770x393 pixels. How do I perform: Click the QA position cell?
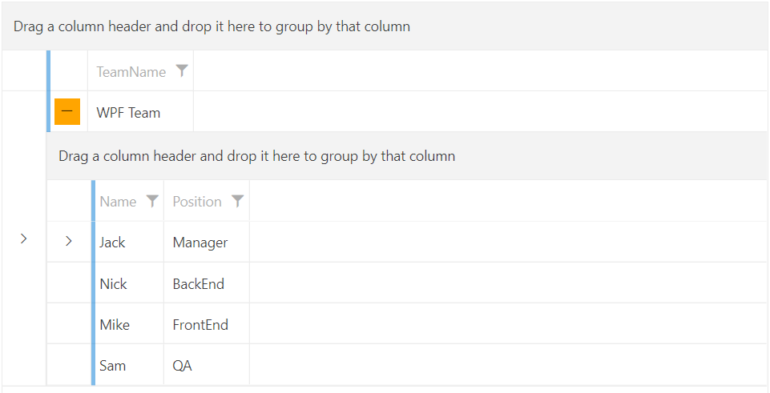point(183,366)
